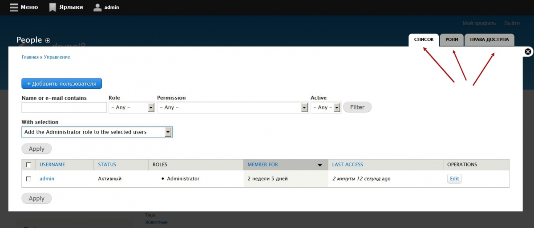This screenshot has width=534, height=228.
Task: Sort table by Last Access column
Action: pyautogui.click(x=348, y=165)
